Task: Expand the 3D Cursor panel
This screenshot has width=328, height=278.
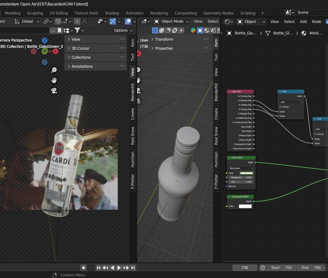Action: click(96, 48)
